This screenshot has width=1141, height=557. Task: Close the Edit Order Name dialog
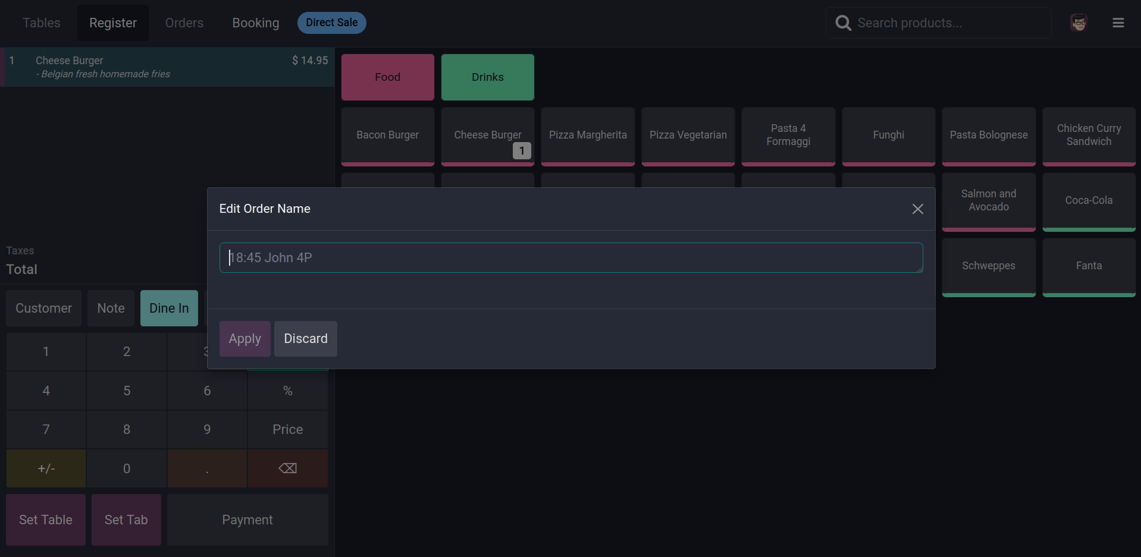tap(917, 209)
